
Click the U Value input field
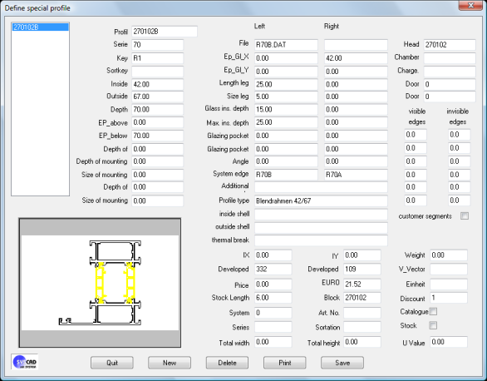click(x=449, y=342)
